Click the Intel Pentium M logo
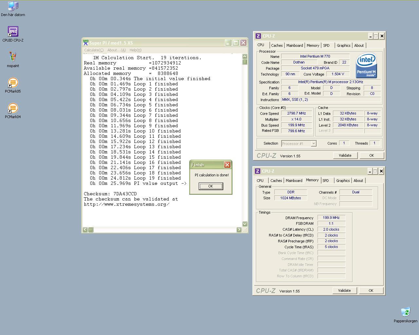This screenshot has width=419, height=335. (x=366, y=66)
